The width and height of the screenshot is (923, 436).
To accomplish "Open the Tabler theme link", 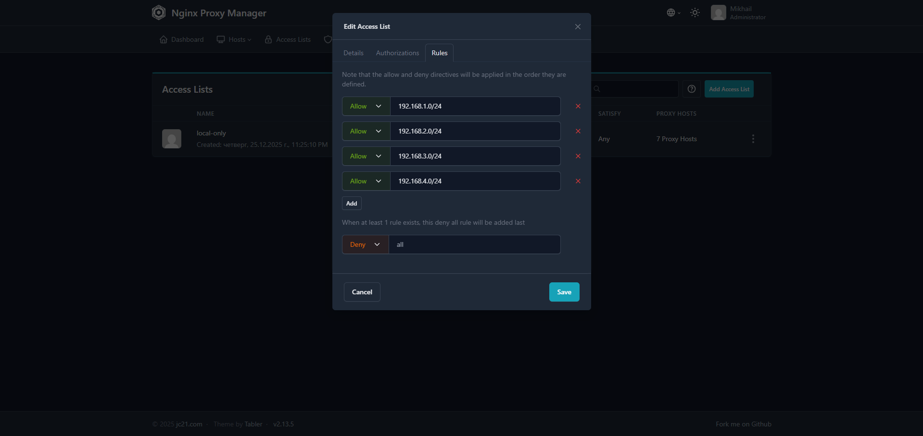I will [253, 424].
